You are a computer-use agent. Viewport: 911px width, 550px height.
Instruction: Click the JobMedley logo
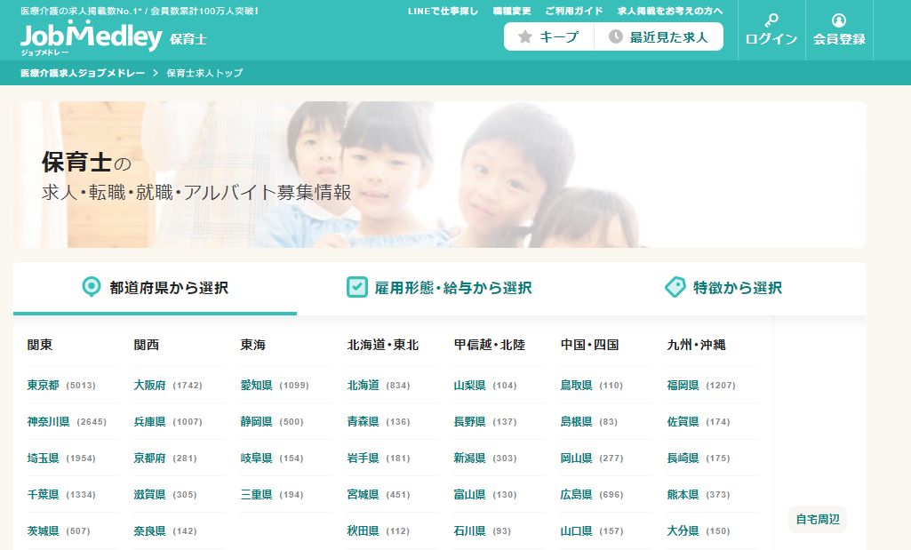tap(91, 36)
